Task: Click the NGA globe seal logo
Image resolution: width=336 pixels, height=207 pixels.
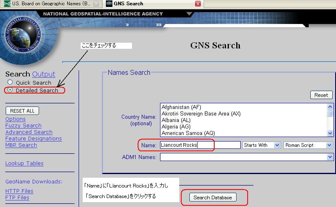Action: pos(23,34)
